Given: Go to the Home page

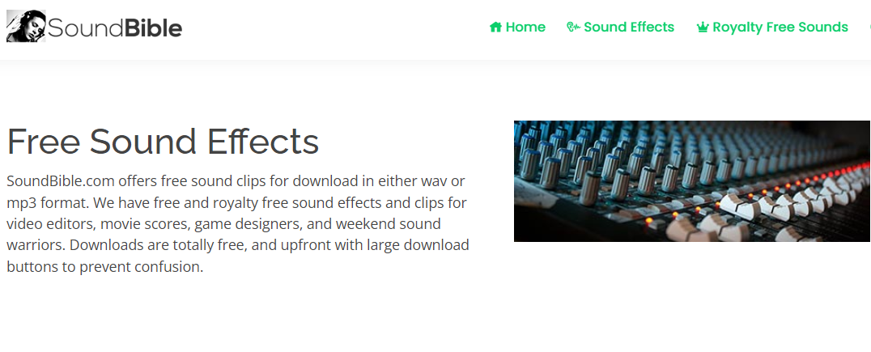Looking at the screenshot, I should [525, 28].
